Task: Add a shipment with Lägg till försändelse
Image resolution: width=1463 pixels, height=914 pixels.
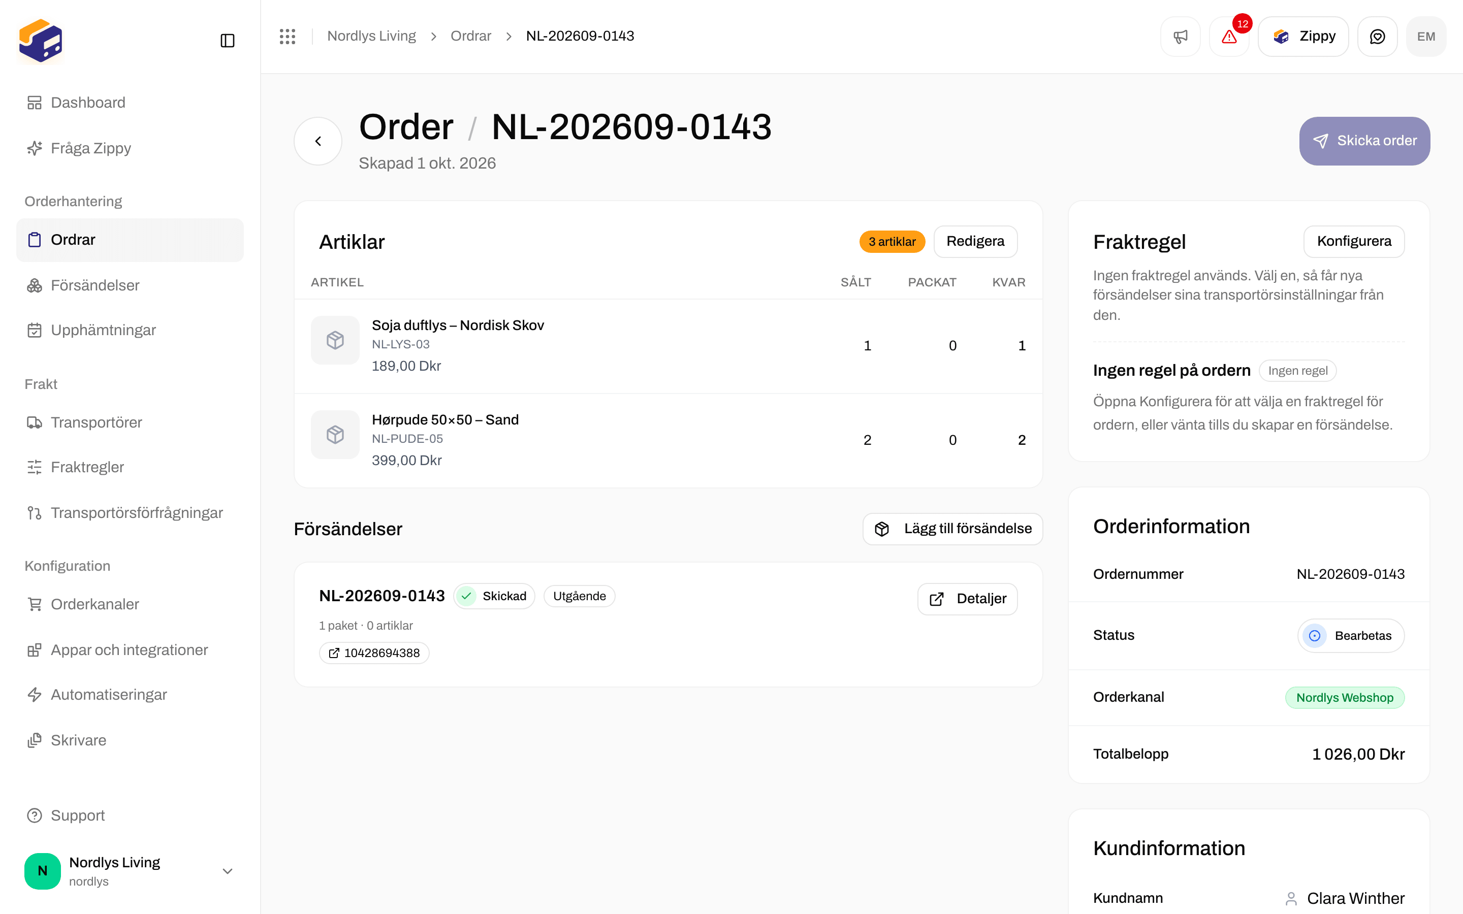Action: [x=952, y=528]
